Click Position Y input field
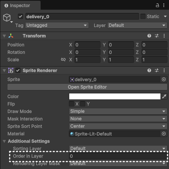 point(121,45)
